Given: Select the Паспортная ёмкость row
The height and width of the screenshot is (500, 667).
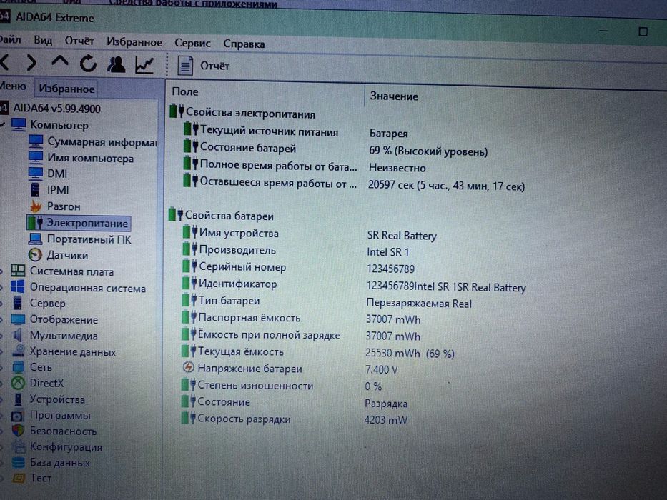Looking at the screenshot, I should pyautogui.click(x=301, y=318).
